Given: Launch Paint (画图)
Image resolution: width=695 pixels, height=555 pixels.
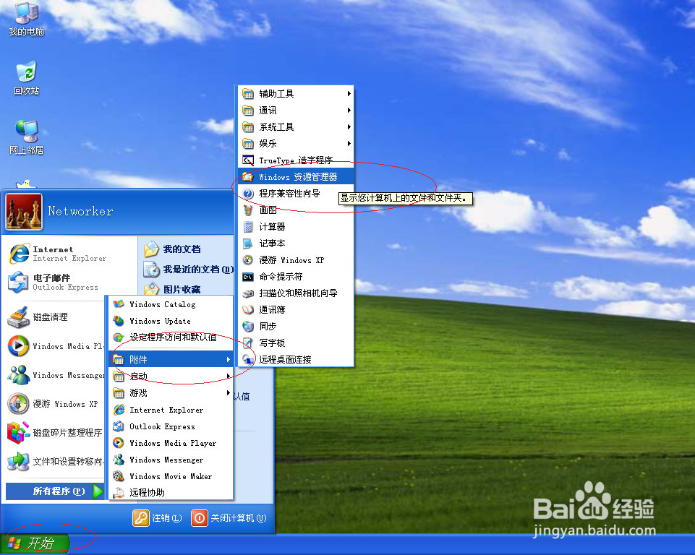Looking at the screenshot, I should [296, 210].
